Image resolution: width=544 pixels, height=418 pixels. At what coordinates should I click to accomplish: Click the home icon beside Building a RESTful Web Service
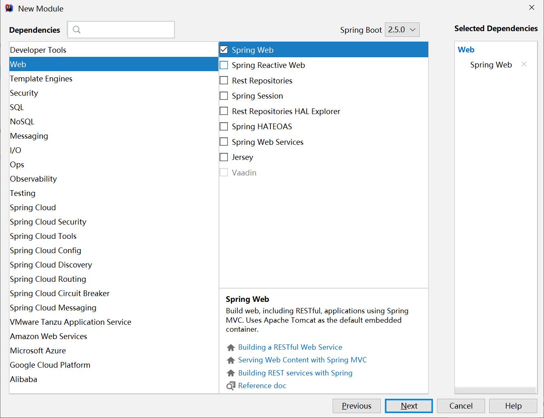pos(231,347)
